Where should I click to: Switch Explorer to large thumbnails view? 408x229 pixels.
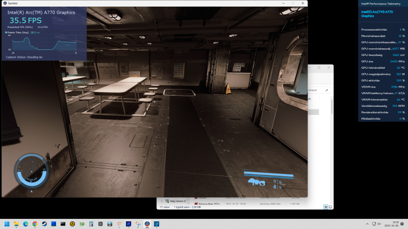[330, 207]
